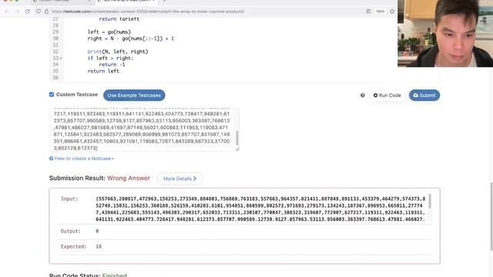
Task: Click the Input array text in result
Action: click(260, 209)
